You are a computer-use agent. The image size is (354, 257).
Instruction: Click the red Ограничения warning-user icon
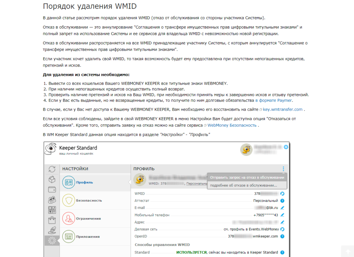pos(69,219)
